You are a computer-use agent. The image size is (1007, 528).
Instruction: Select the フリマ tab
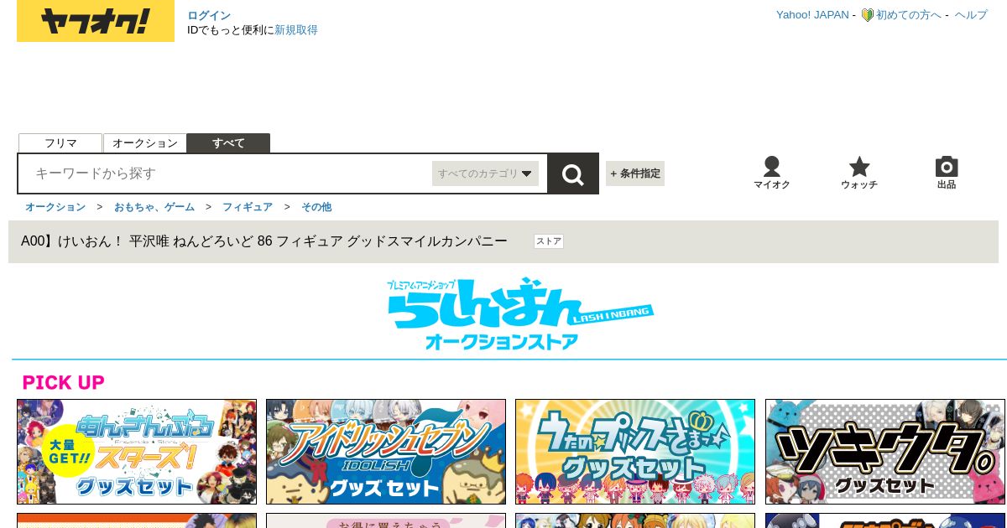(60, 143)
